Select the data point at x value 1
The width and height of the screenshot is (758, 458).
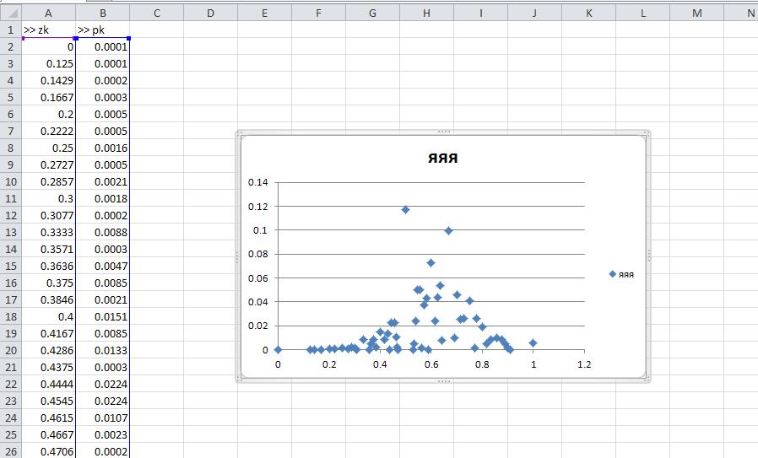click(x=533, y=343)
